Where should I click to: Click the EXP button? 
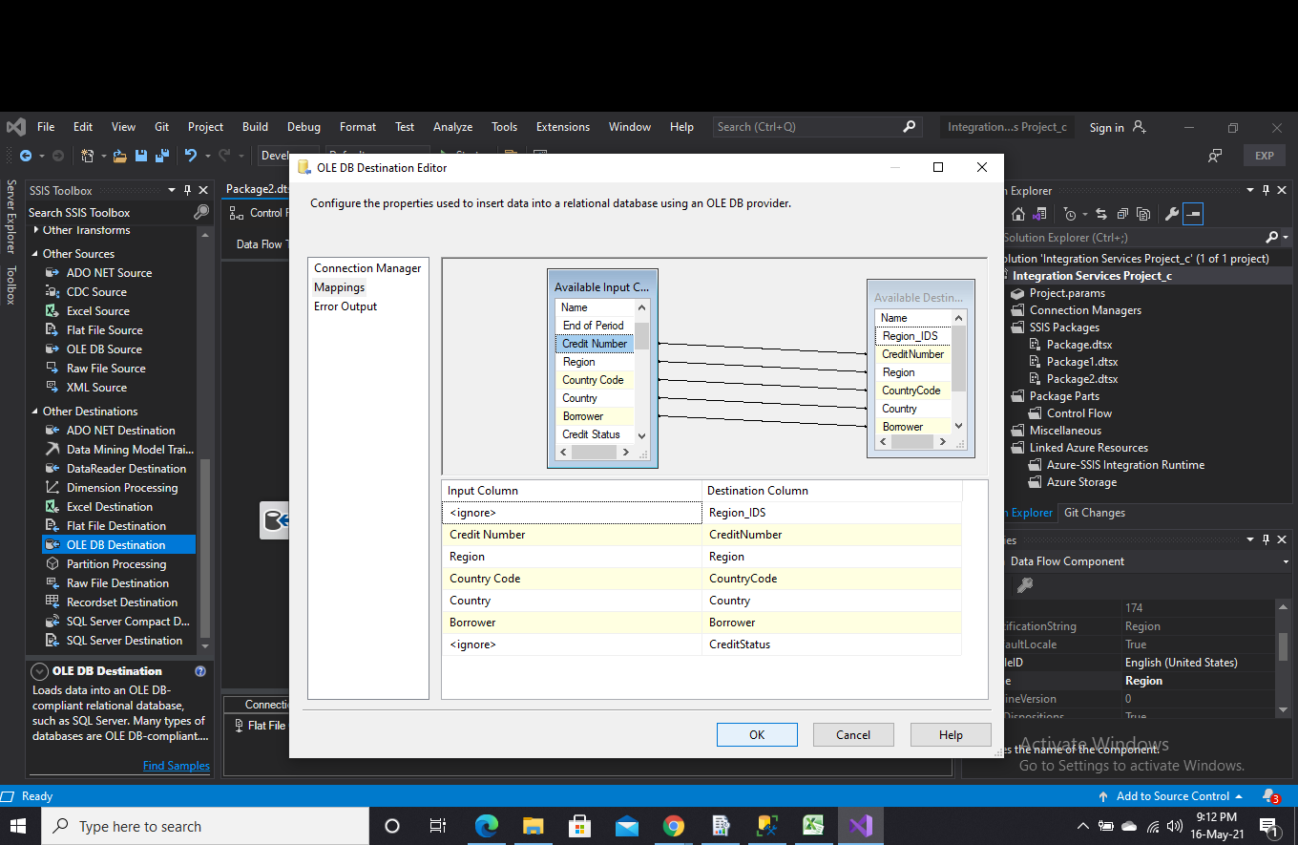tap(1265, 156)
